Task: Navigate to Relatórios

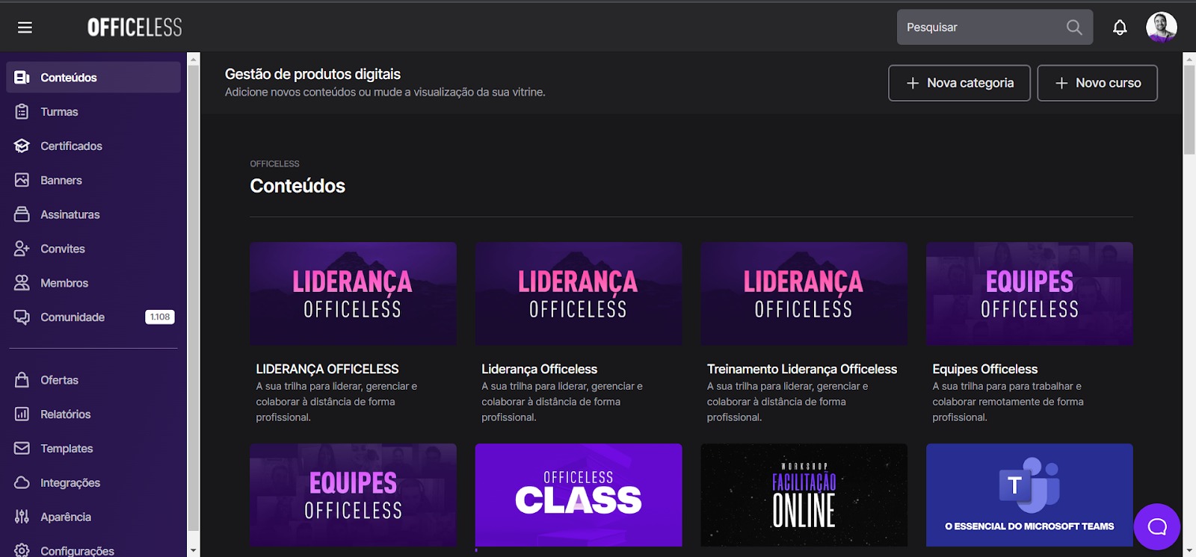Action: click(93, 414)
